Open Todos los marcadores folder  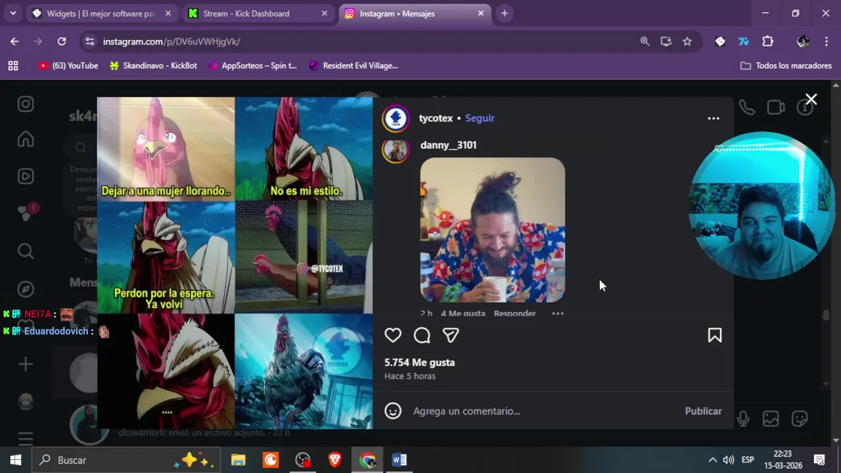click(x=786, y=66)
